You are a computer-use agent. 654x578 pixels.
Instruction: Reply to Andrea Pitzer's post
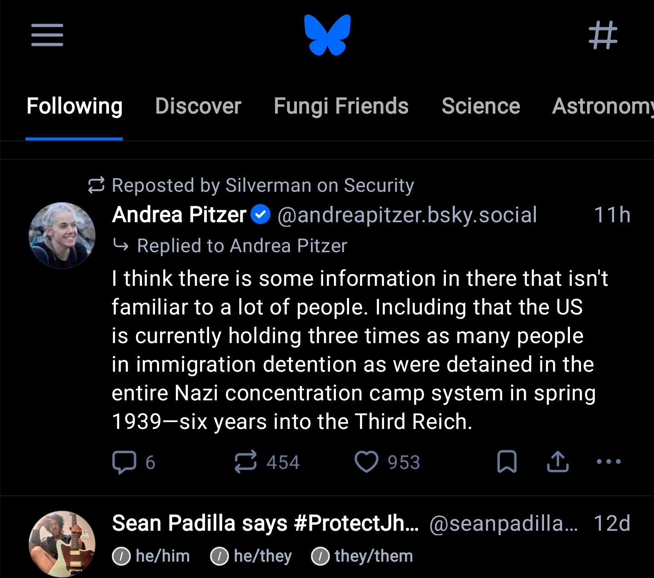click(x=125, y=462)
